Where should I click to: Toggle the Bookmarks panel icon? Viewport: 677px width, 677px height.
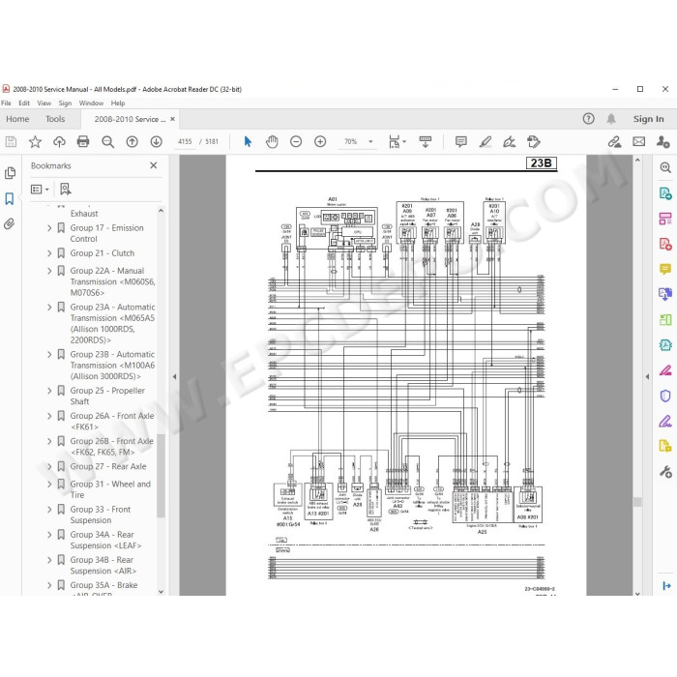coord(10,198)
